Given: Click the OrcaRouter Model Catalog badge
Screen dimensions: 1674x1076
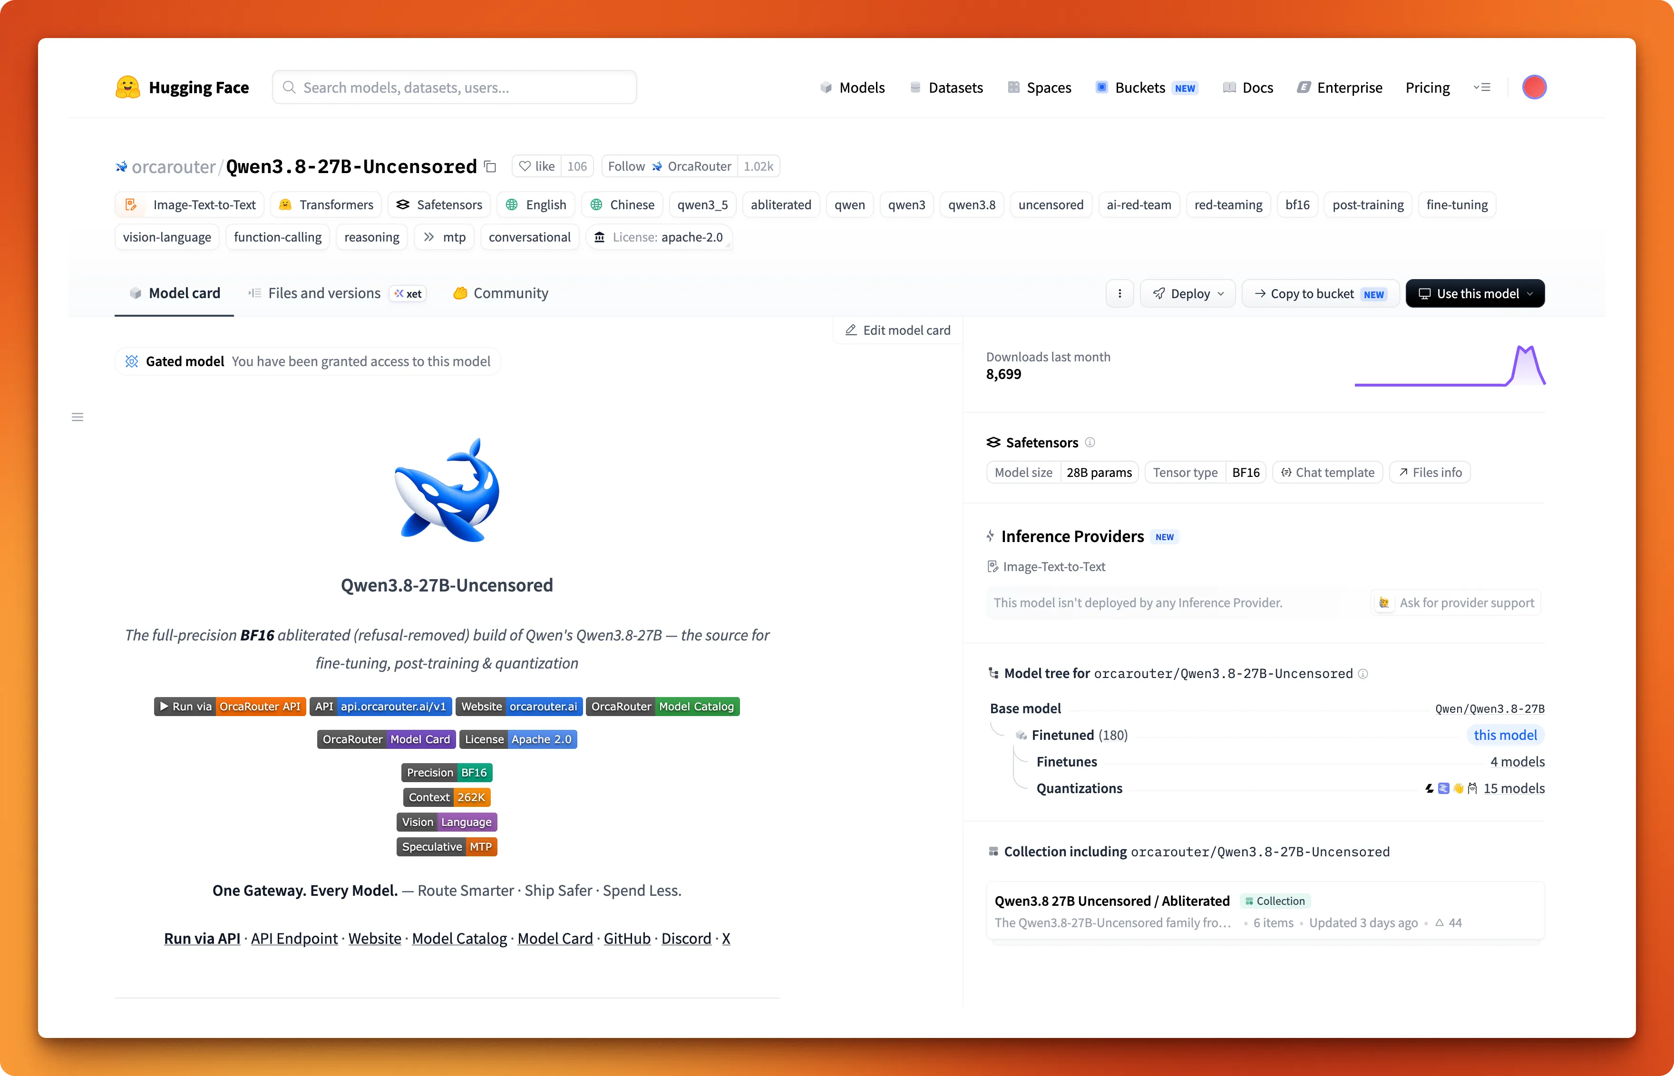Looking at the screenshot, I should pyautogui.click(x=662, y=707).
